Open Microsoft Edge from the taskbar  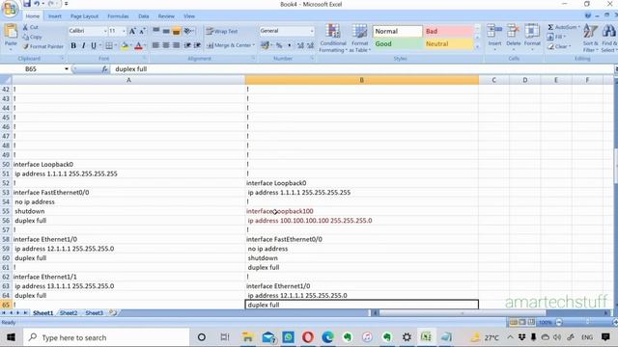pos(327,337)
